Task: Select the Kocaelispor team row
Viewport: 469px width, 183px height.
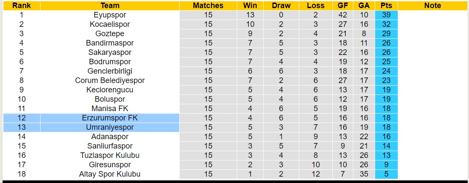Action: coord(110,24)
